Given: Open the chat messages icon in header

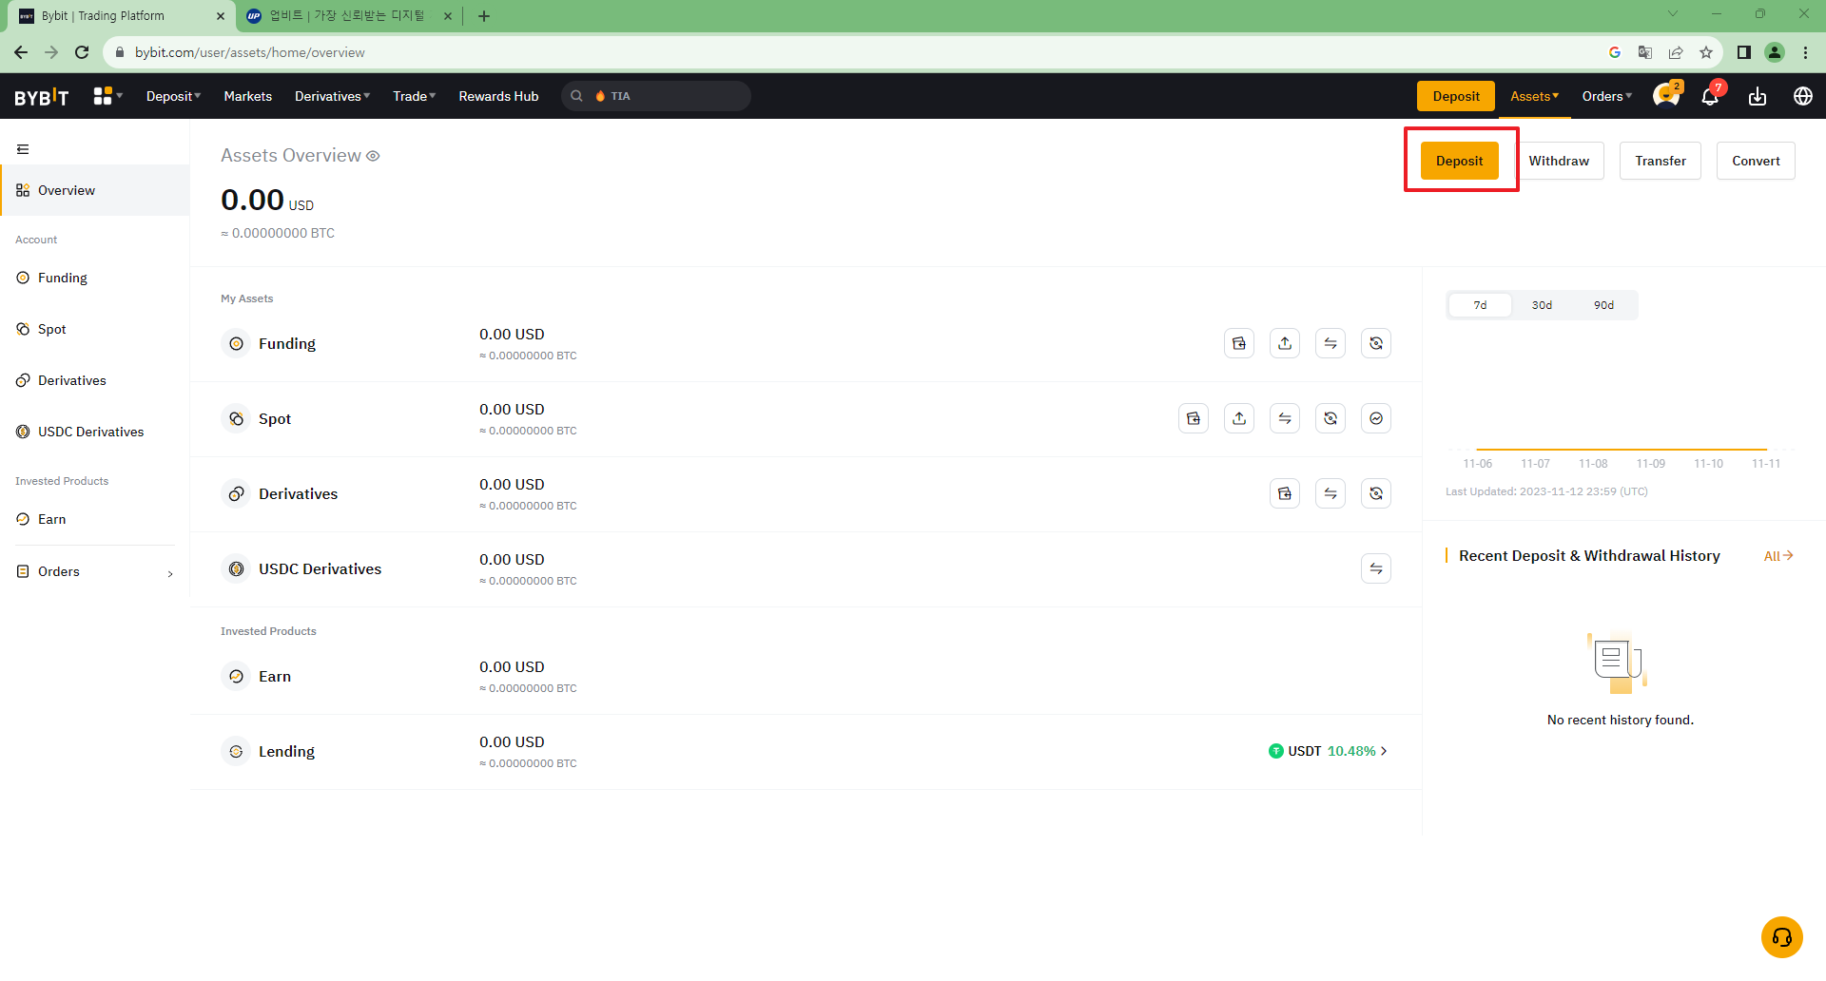Looking at the screenshot, I should 1665,96.
